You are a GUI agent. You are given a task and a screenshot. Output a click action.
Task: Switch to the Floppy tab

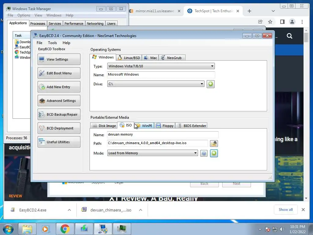click(x=165, y=126)
